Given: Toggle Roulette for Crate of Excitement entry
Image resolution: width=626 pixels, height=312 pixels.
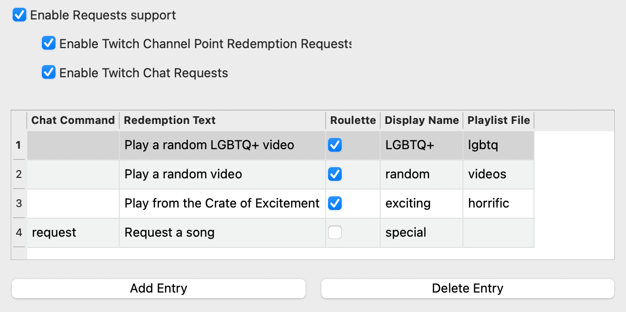Looking at the screenshot, I should pyautogui.click(x=335, y=203).
